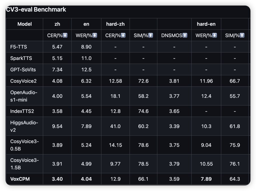Click the bold "4.04" value for VoxCPM
256x191 pixels.
click(86, 179)
